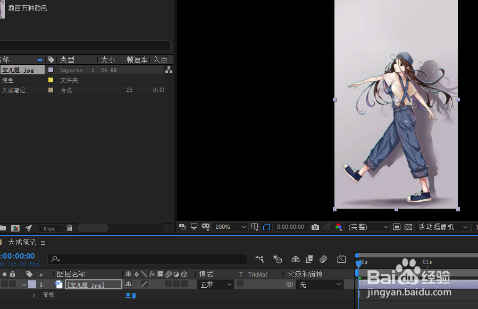Viewport: 478px width, 309px height.
Task: Click the adjustment layer column icon
Action: (176, 274)
